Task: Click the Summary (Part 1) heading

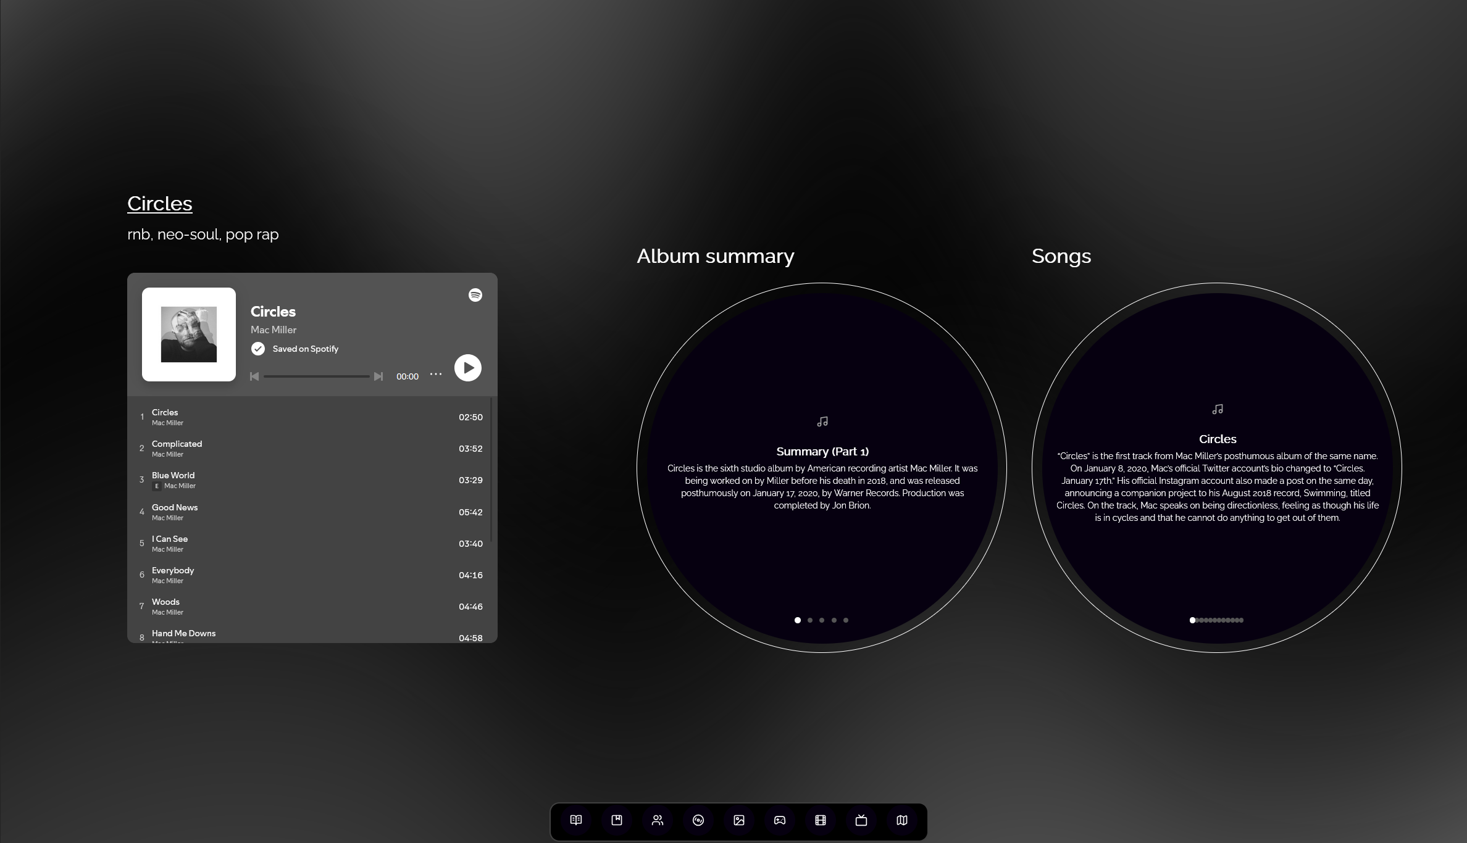Action: [x=822, y=451]
